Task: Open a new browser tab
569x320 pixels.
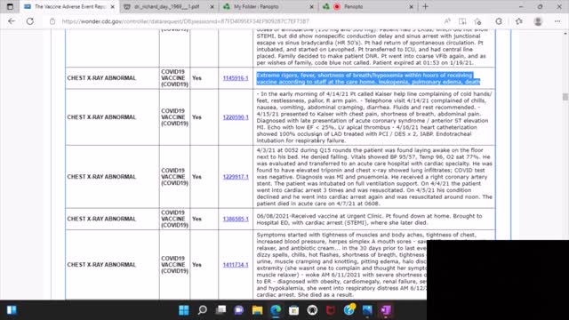Action: (x=425, y=6)
